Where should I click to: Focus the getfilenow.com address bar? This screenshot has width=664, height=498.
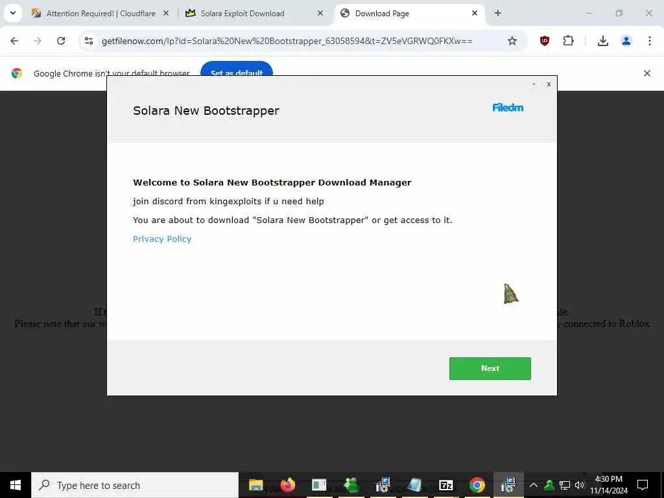287,41
